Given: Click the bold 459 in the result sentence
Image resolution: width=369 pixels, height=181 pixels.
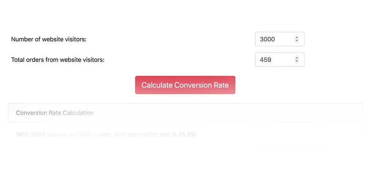Looking at the screenshot, I should [86, 135].
